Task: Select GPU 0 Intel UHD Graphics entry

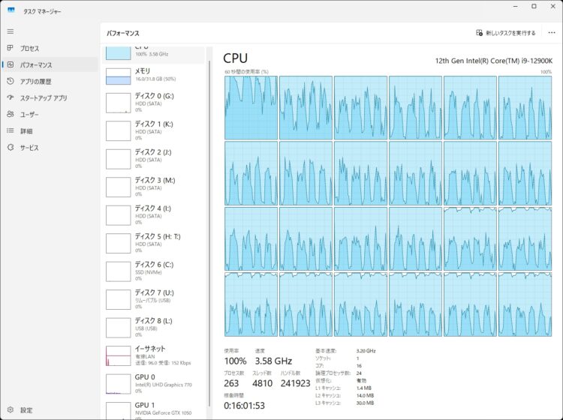Action: click(x=154, y=384)
